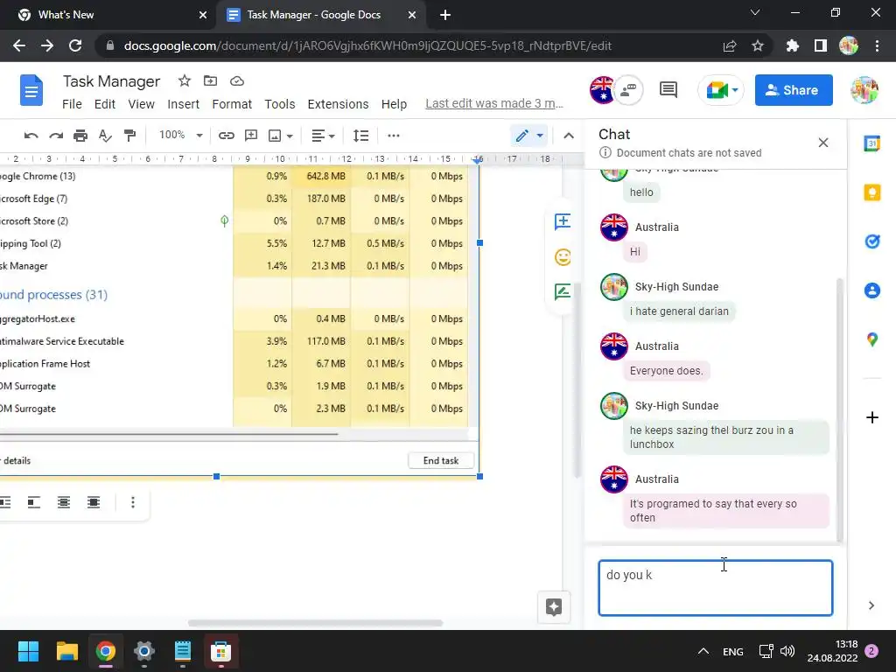Select the Paint format tool
896x672 pixels.
point(129,136)
